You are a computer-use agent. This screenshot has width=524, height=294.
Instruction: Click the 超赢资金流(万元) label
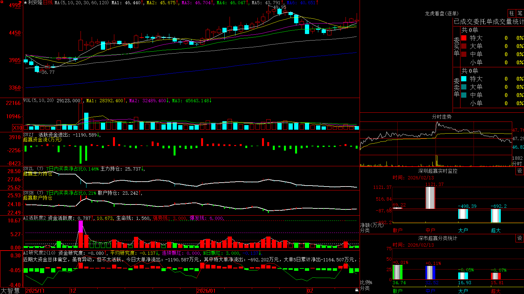point(42,139)
